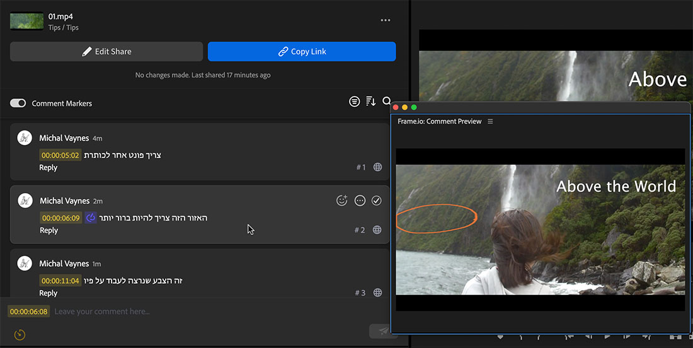Jump to timecode 00:00:05:02 in comment #1
Image resolution: width=693 pixels, height=348 pixels.
(60, 155)
